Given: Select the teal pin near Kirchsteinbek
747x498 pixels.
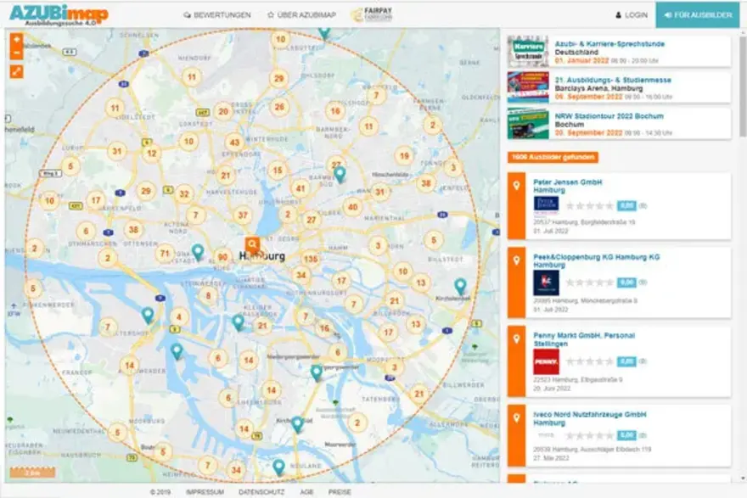Looking at the screenshot, I should click(x=460, y=286).
